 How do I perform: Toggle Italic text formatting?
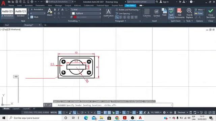tap(58, 10)
